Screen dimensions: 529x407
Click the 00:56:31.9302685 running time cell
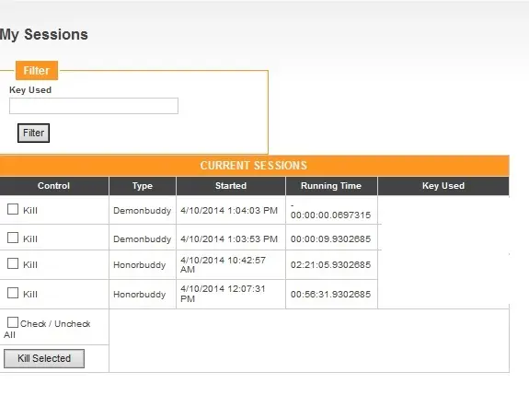click(x=331, y=294)
